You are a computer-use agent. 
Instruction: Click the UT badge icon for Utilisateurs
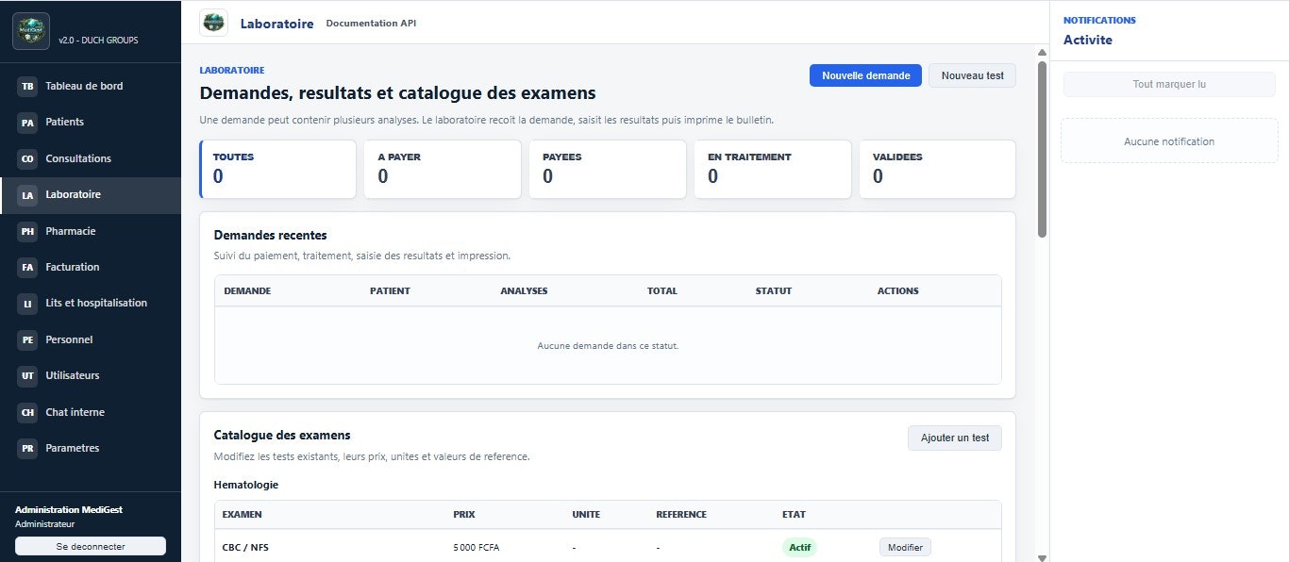27,376
